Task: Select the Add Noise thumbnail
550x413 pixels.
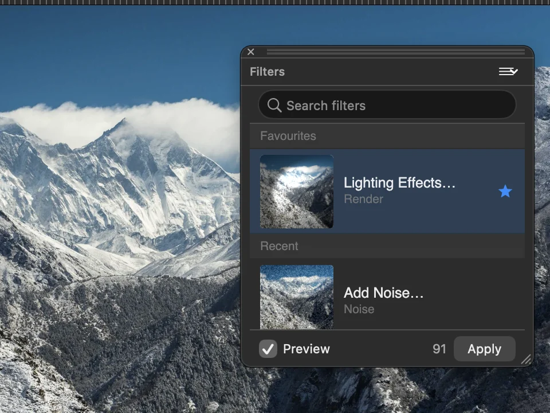Action: [x=297, y=297]
